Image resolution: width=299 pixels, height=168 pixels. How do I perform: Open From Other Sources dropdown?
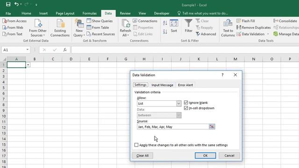(x=38, y=28)
